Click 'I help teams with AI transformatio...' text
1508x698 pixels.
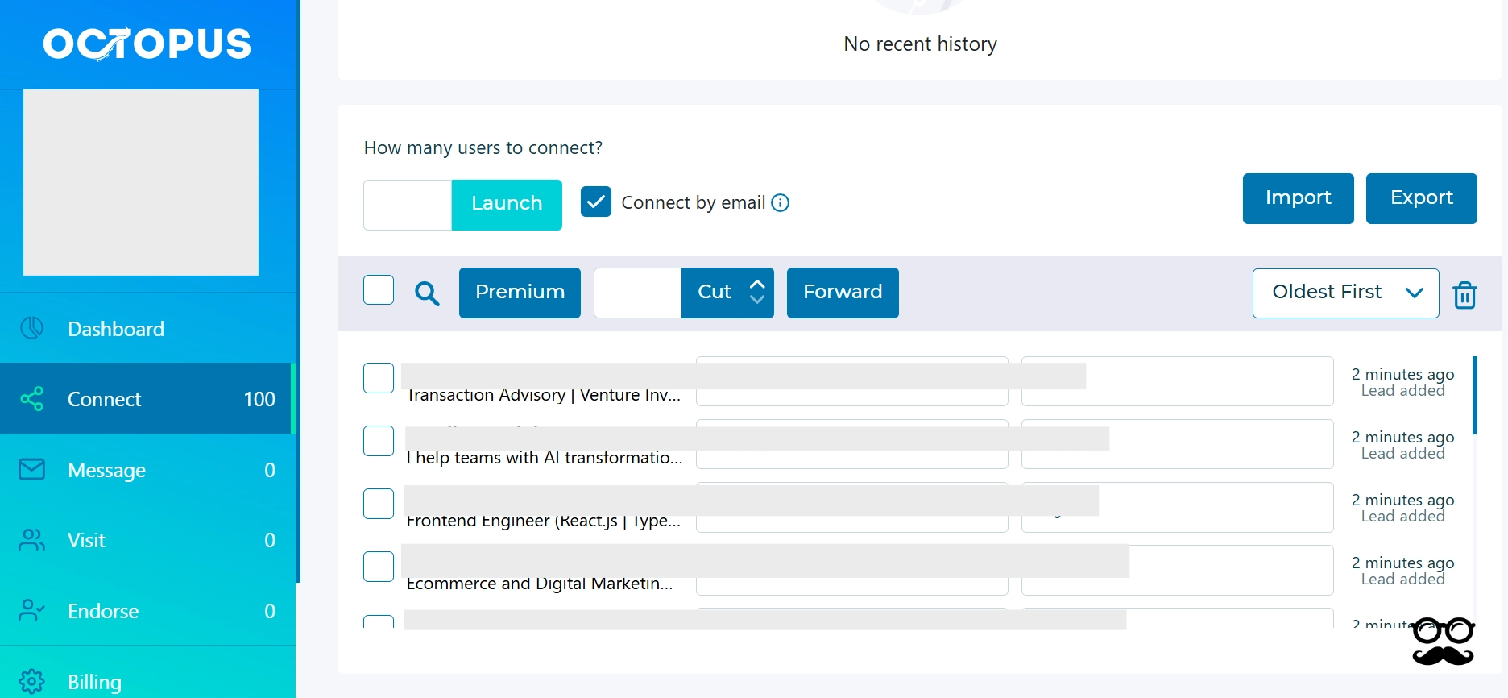544,458
